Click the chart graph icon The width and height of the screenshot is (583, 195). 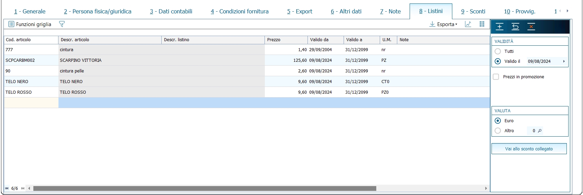coord(468,24)
